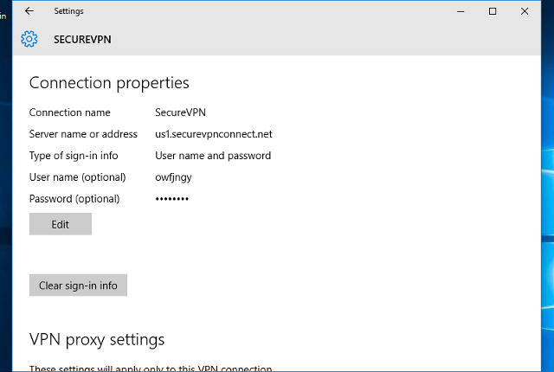Viewport: 554px width, 372px height.
Task: Click the 'Connection properties' heading
Action: tap(109, 83)
